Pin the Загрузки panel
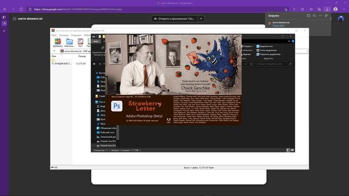The width and height of the screenshot is (349, 196). click(x=326, y=16)
